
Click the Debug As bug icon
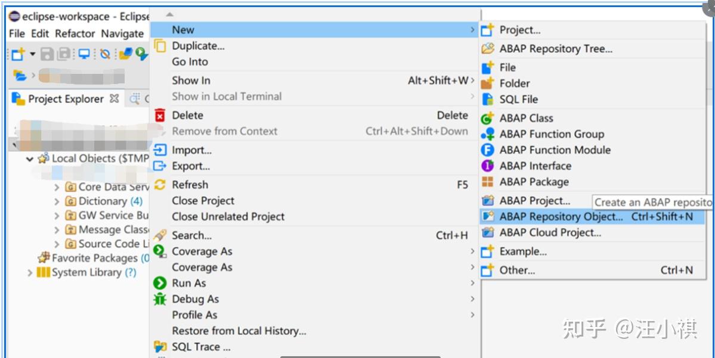coord(160,299)
